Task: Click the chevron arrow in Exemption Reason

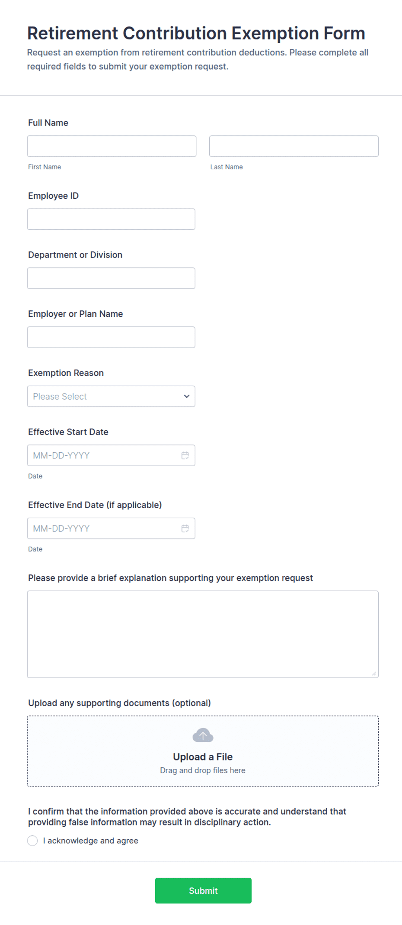Action: coord(187,396)
